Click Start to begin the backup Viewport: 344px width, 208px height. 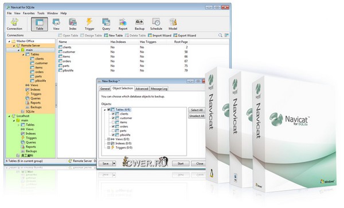coord(181,163)
